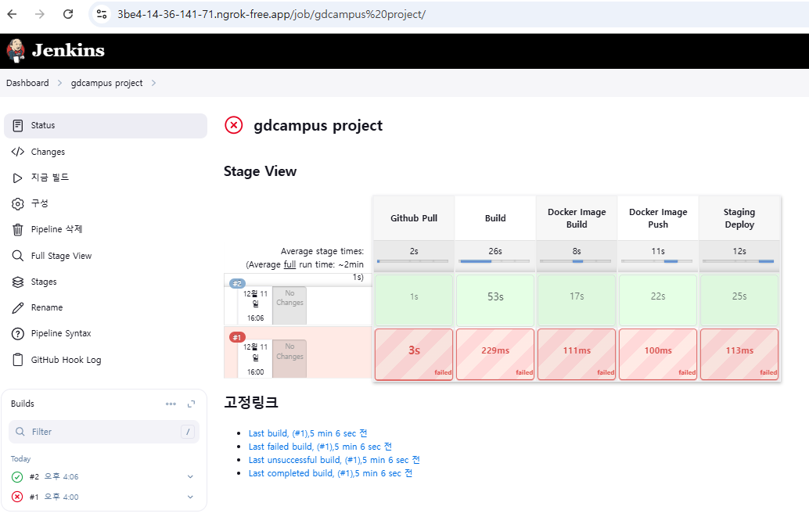Click the #2 build badge in Stage View
Viewport: 809px width, 517px height.
(x=237, y=283)
